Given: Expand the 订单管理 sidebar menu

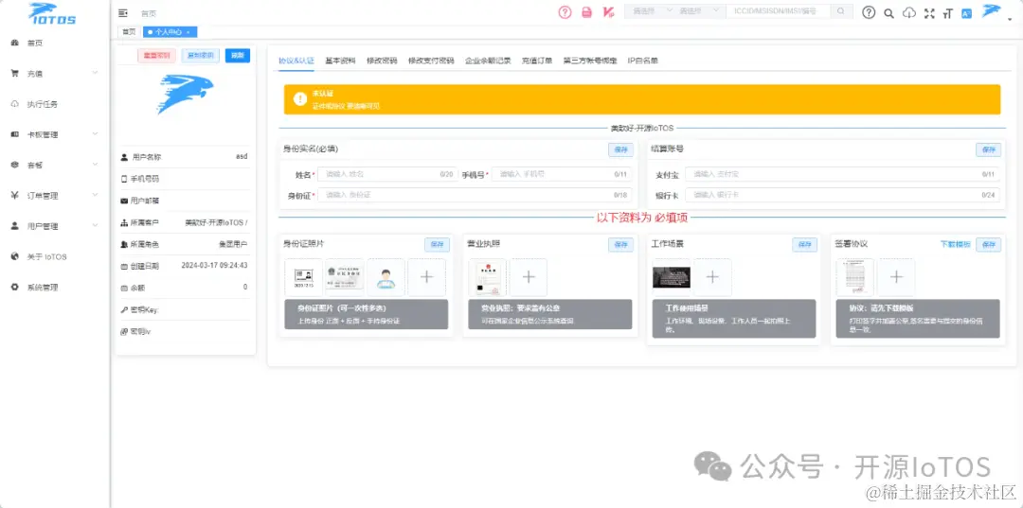Looking at the screenshot, I should click(55, 196).
